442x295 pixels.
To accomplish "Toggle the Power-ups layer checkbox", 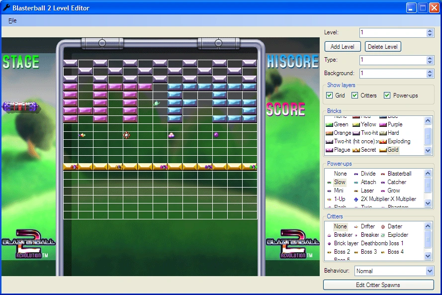I will click(x=387, y=96).
